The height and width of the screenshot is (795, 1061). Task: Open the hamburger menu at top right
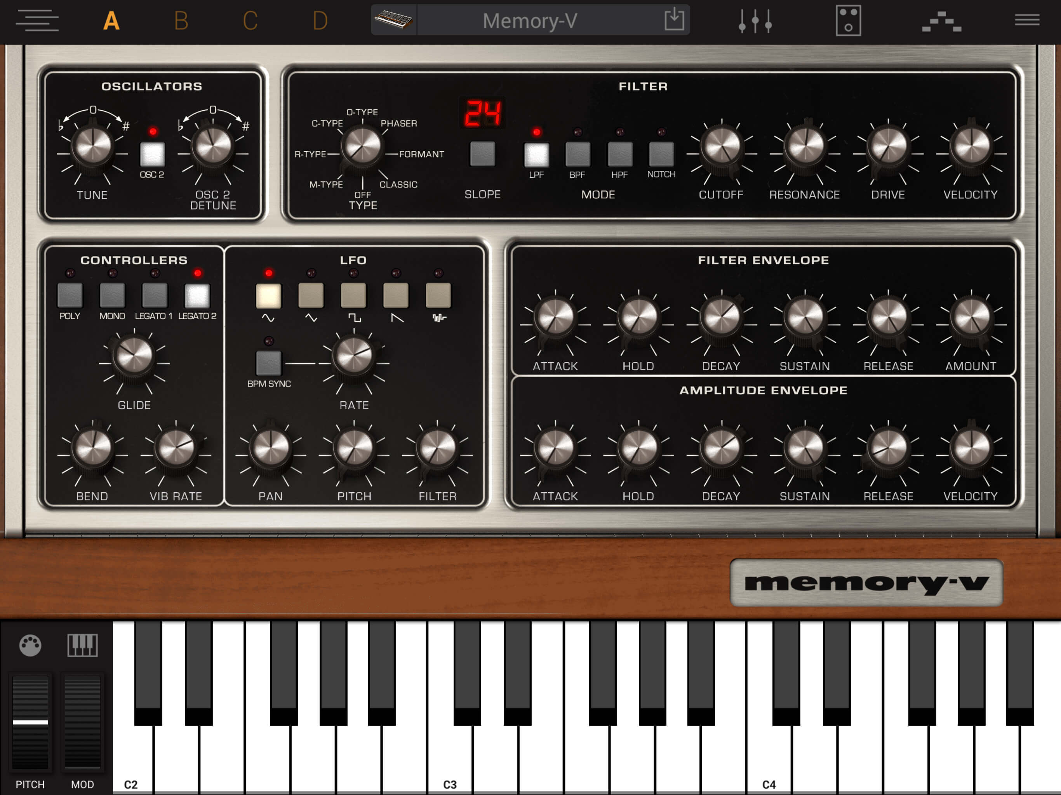1027,20
